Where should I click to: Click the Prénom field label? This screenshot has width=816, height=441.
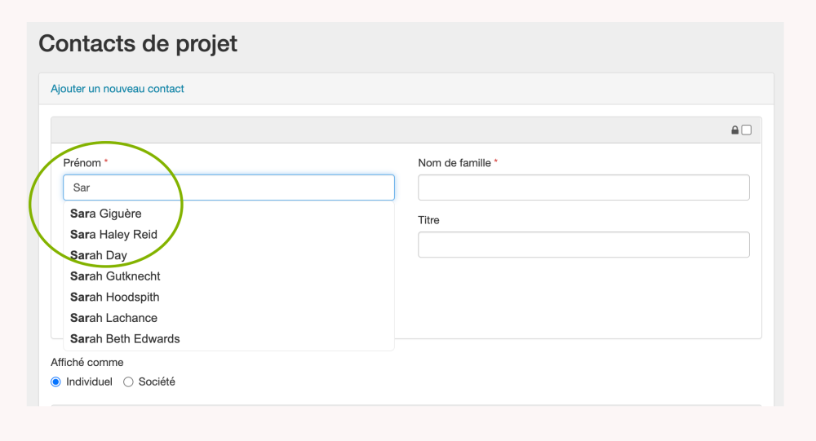pos(82,163)
